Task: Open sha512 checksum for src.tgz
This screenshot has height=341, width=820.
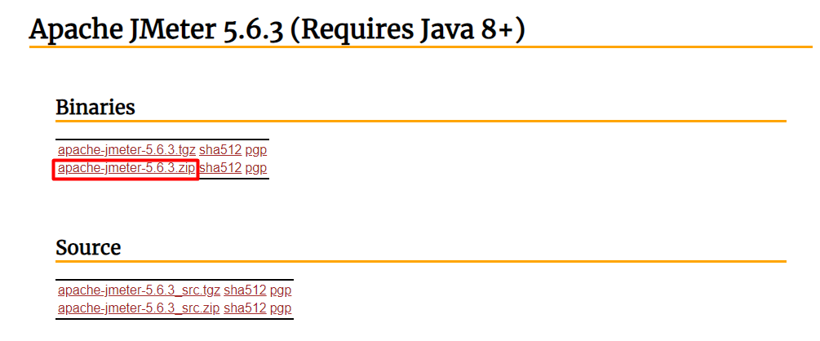Action: [245, 290]
